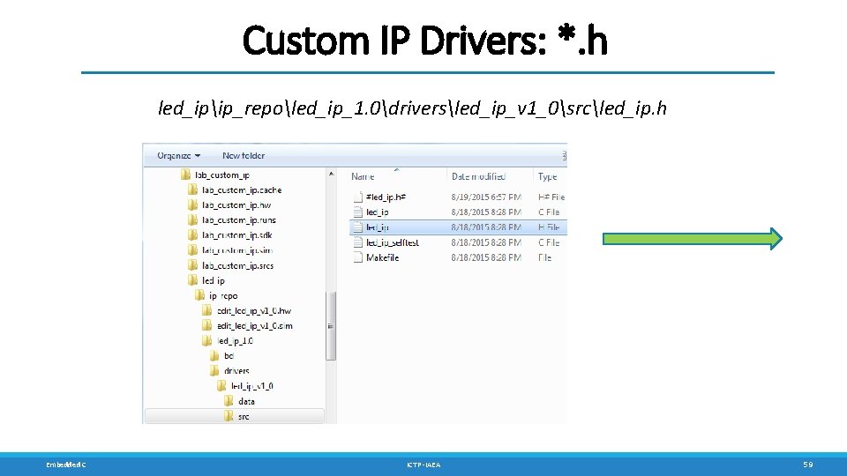Screen dimensions: 847x476
Task: Click the led_ip folder icon in tree
Action: [193, 280]
